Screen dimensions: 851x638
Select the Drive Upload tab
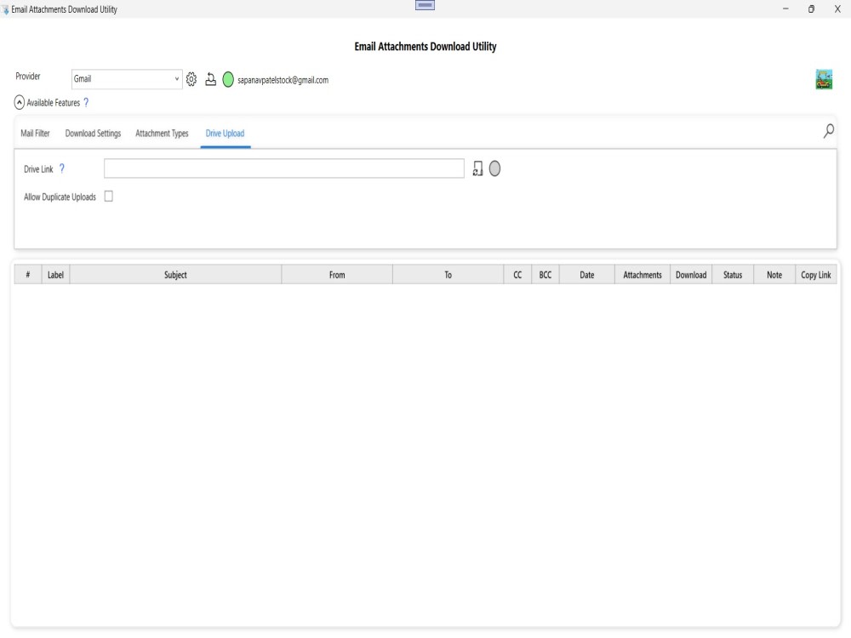coord(225,134)
